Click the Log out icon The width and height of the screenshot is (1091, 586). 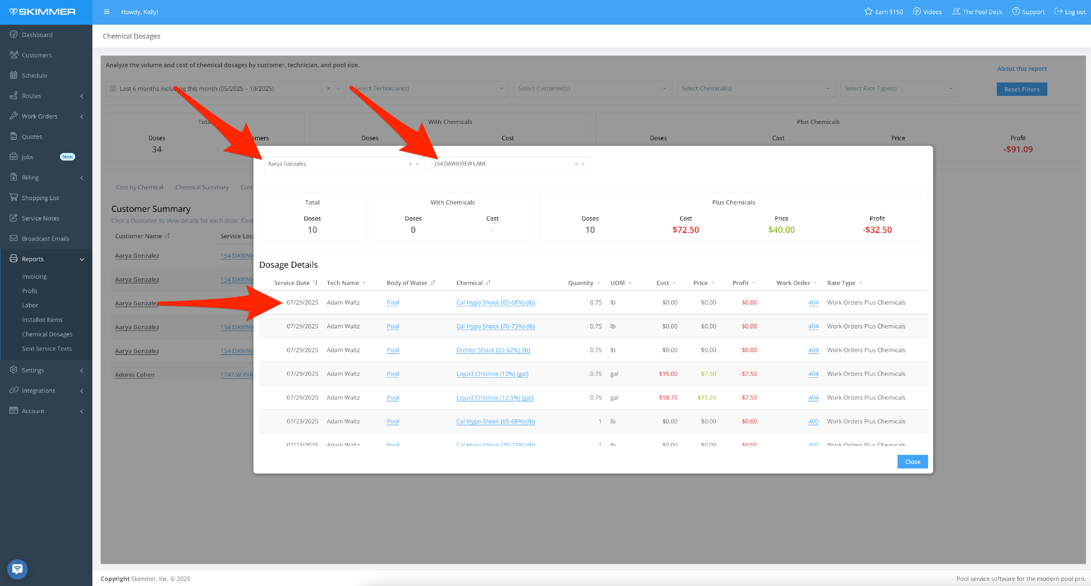[x=1058, y=11]
